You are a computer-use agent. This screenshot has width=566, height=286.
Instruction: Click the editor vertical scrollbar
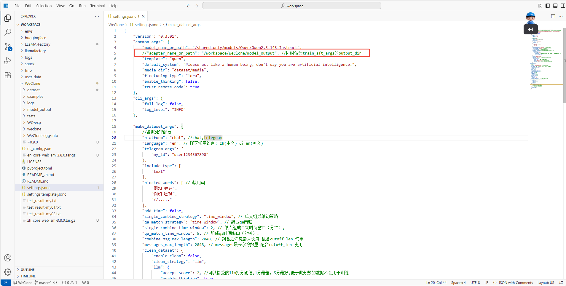tap(564, 65)
